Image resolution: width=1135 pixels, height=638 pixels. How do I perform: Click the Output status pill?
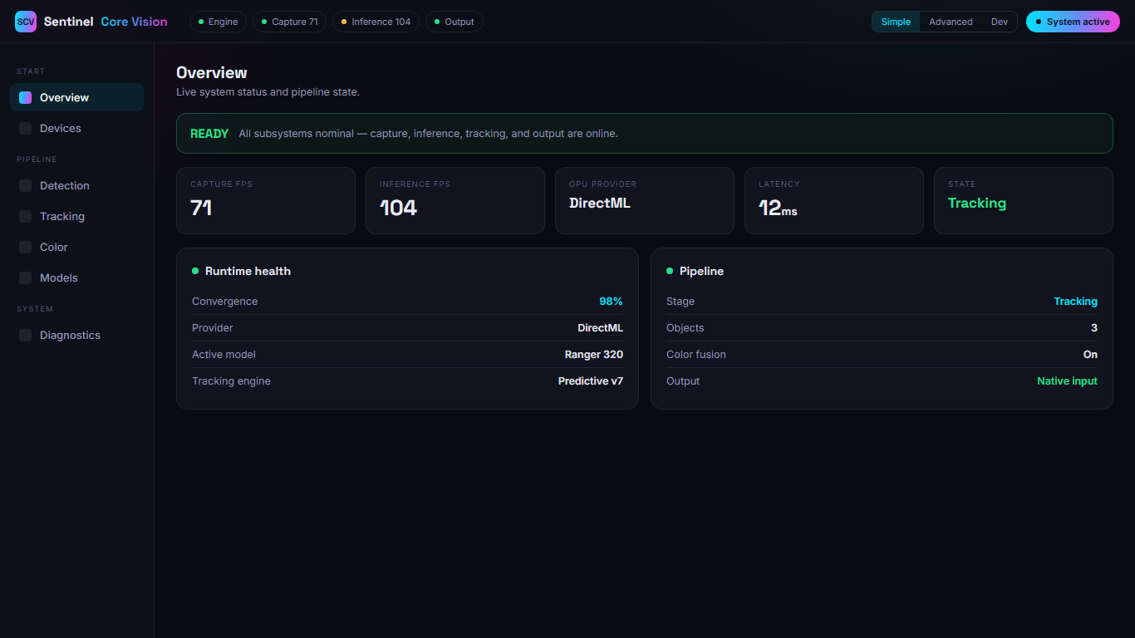(454, 22)
